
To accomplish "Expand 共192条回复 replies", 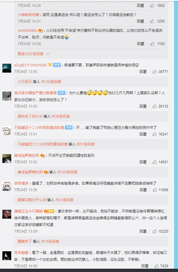I will pos(68,172).
